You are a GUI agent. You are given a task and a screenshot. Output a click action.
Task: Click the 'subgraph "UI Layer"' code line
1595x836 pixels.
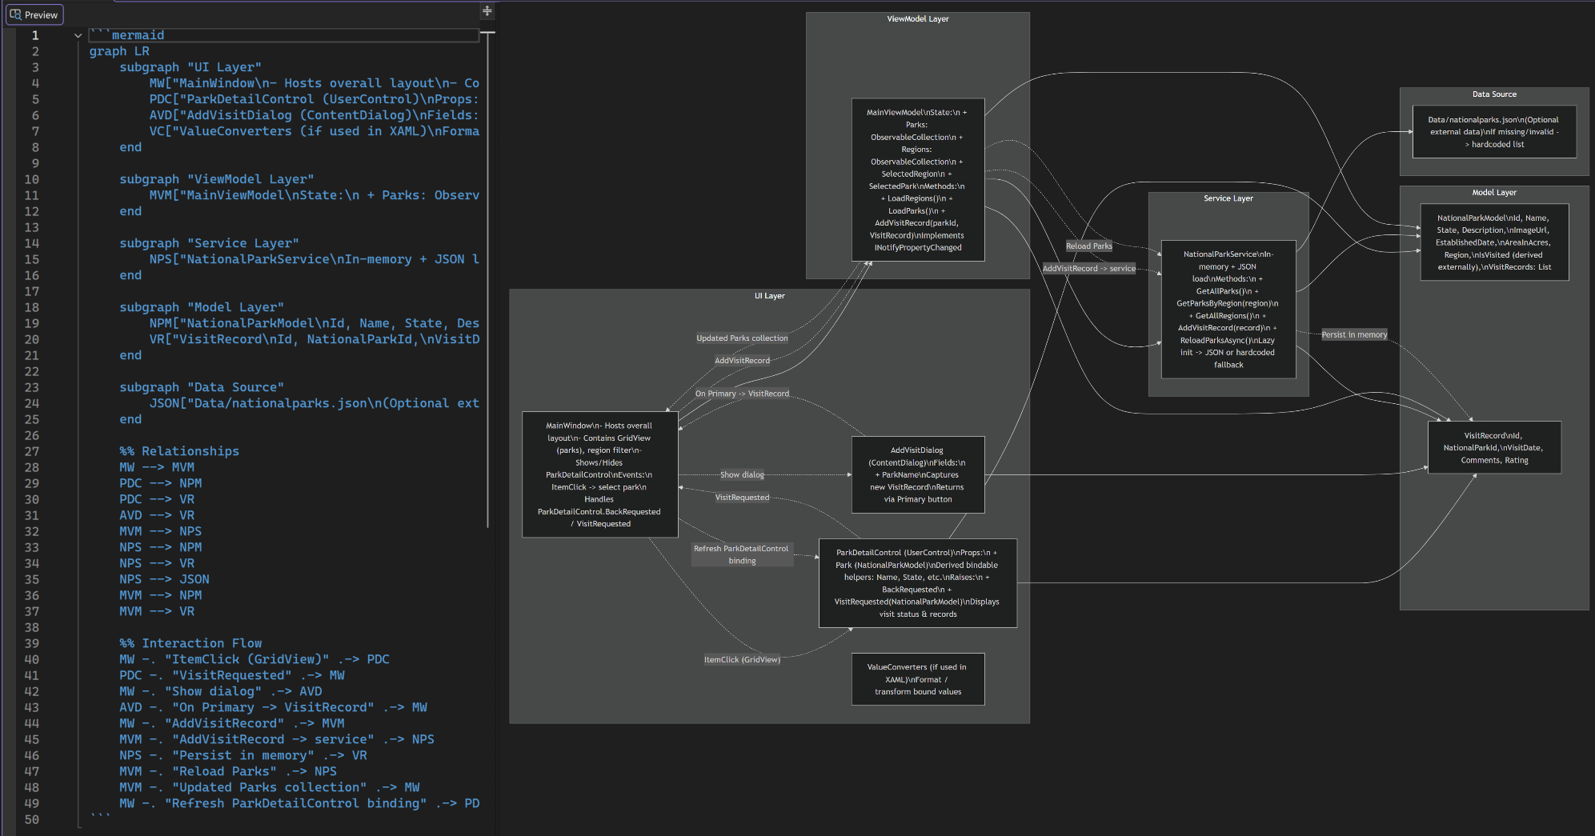pyautogui.click(x=190, y=67)
